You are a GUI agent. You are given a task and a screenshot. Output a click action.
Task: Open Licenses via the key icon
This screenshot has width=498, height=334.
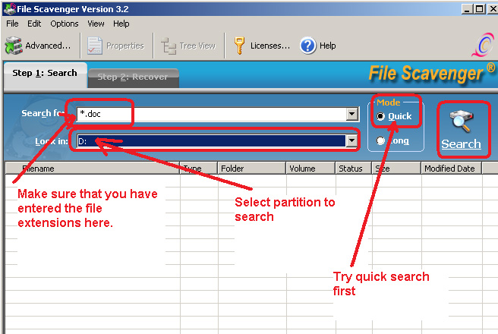tap(239, 46)
